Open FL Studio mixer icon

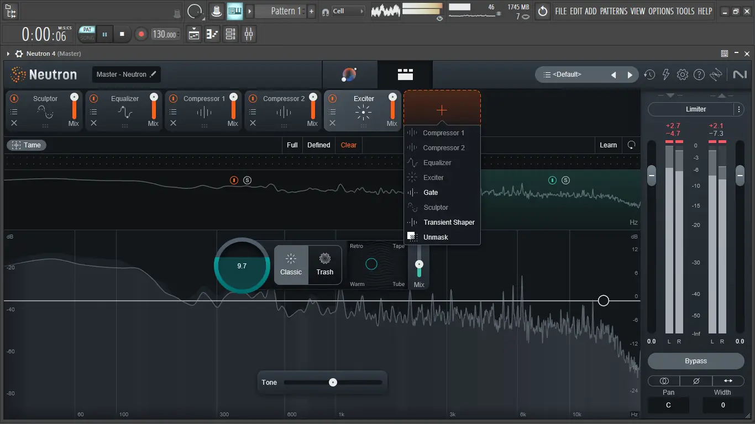(249, 34)
